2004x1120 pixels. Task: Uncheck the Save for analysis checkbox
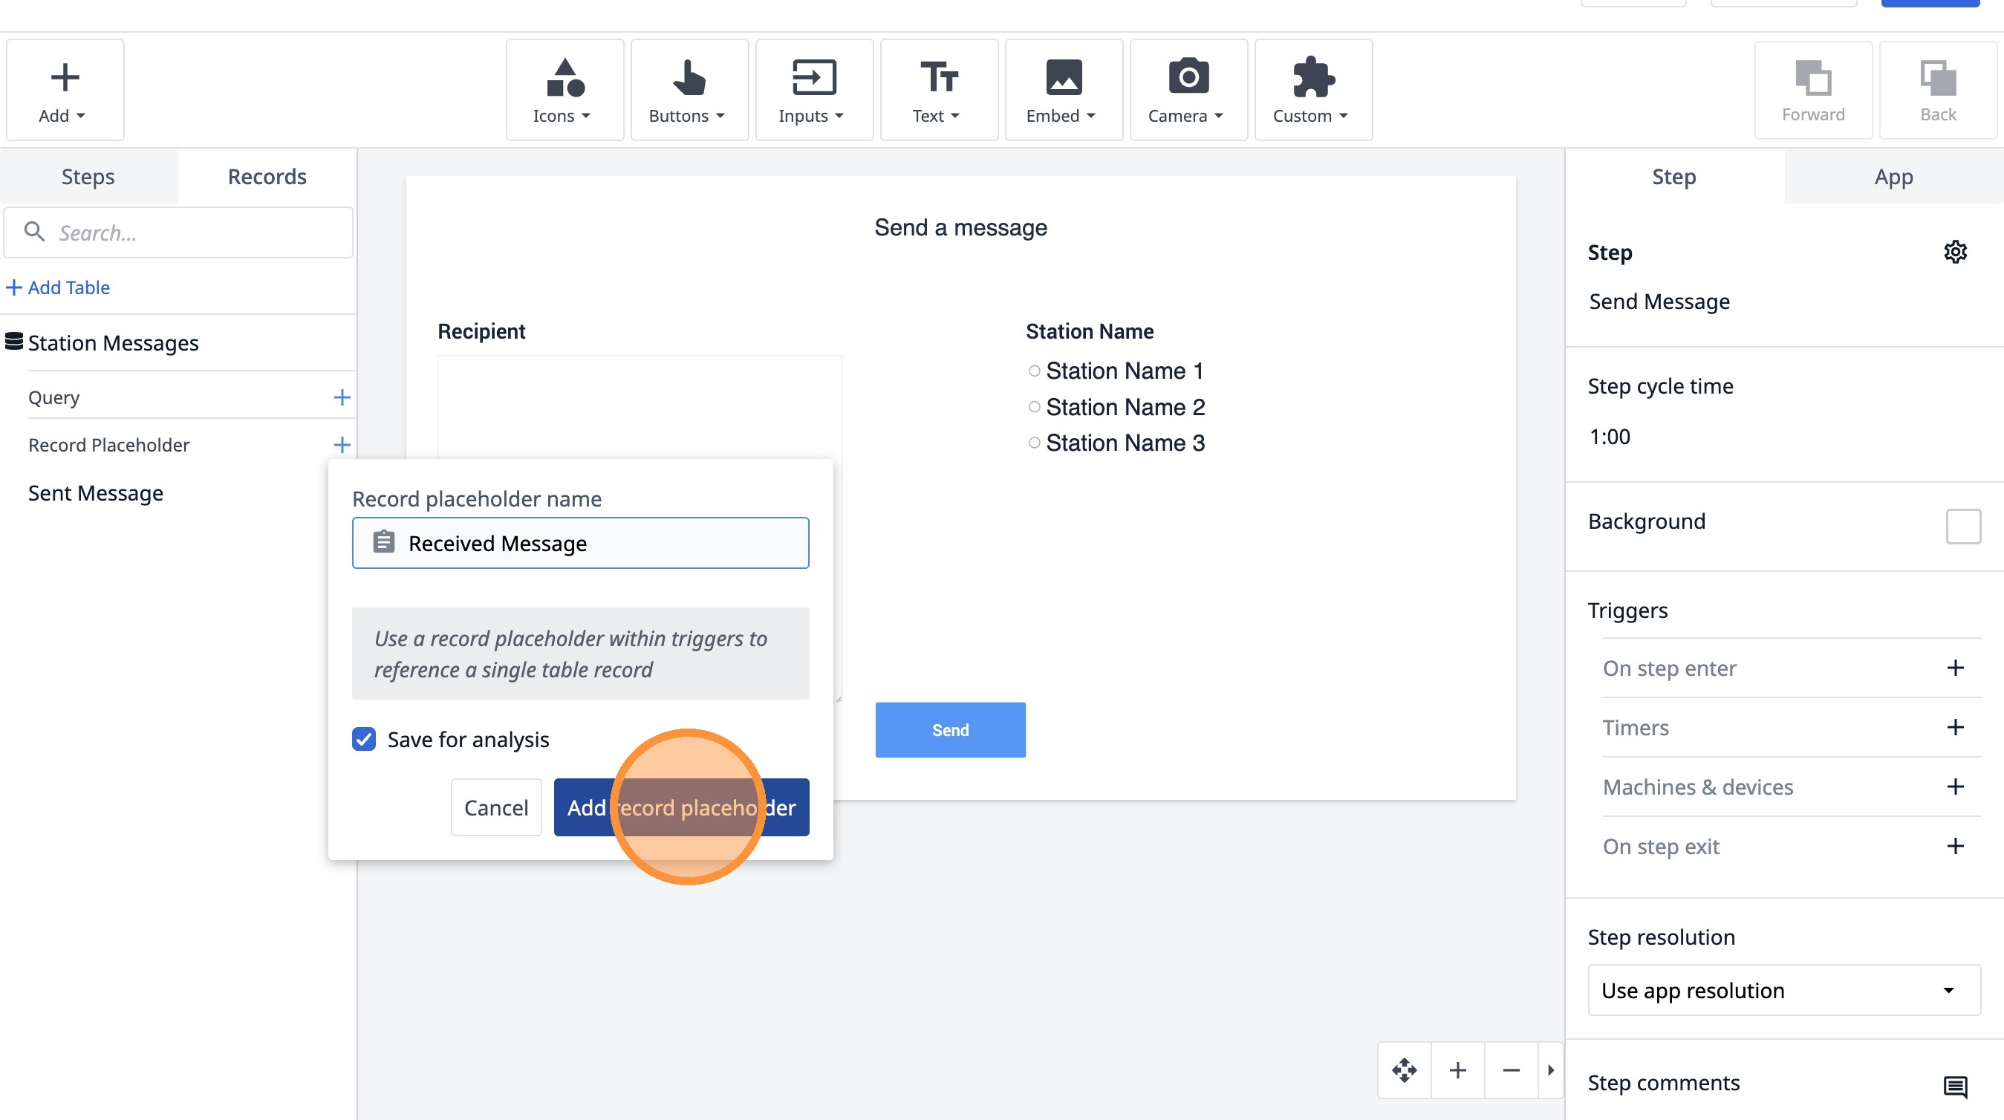pos(364,739)
